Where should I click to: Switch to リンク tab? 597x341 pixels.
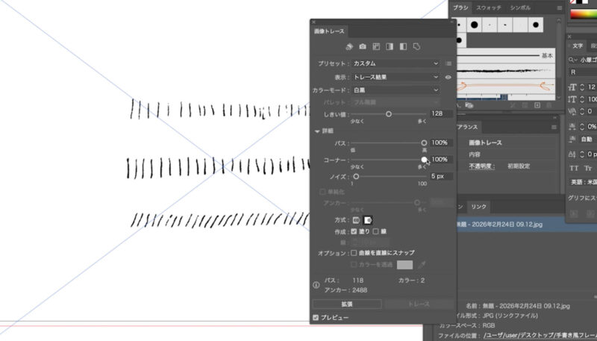click(x=478, y=207)
